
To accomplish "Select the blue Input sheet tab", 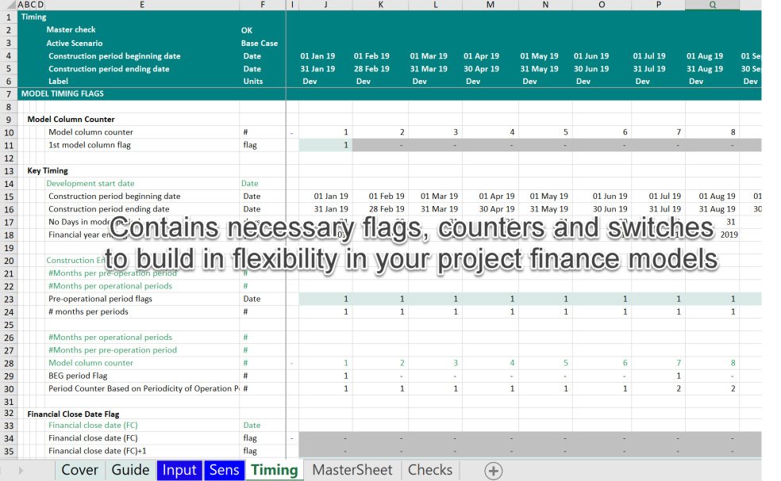I will [179, 470].
